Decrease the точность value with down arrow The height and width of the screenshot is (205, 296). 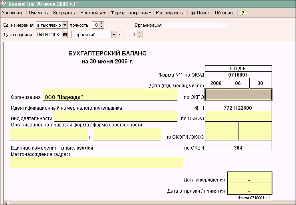tap(101, 27)
